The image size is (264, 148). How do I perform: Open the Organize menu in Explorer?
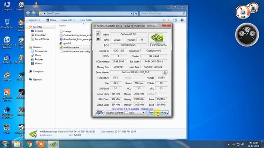click(34, 20)
